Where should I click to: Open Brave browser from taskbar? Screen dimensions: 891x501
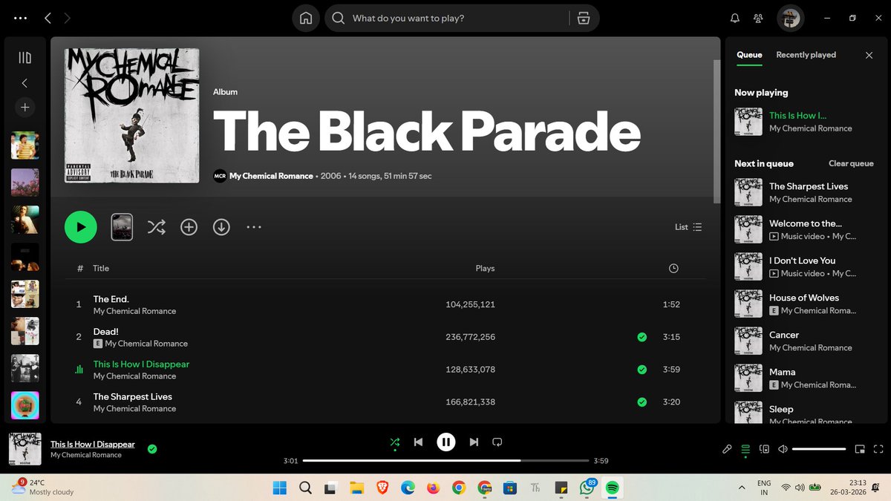tap(382, 488)
